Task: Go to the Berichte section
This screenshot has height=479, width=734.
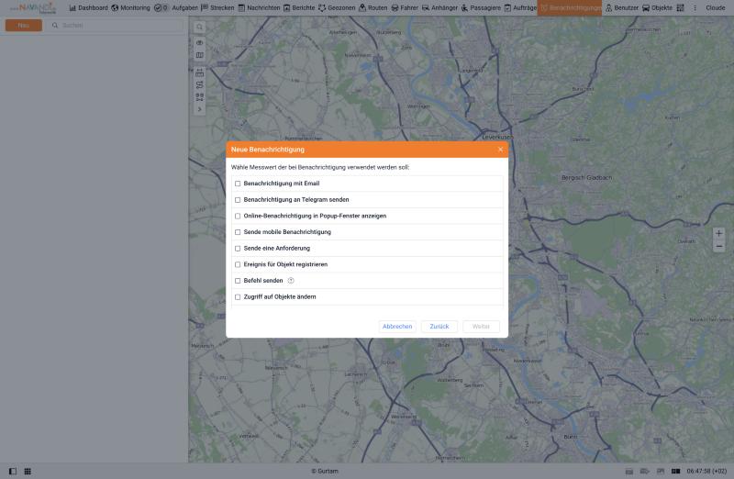Action: pos(299,8)
